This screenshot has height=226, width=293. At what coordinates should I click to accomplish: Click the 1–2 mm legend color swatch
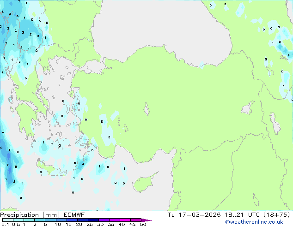pos(29,220)
